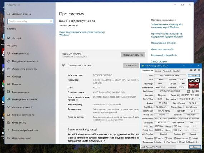Click the Subvendor value Elitegroup

162,95
